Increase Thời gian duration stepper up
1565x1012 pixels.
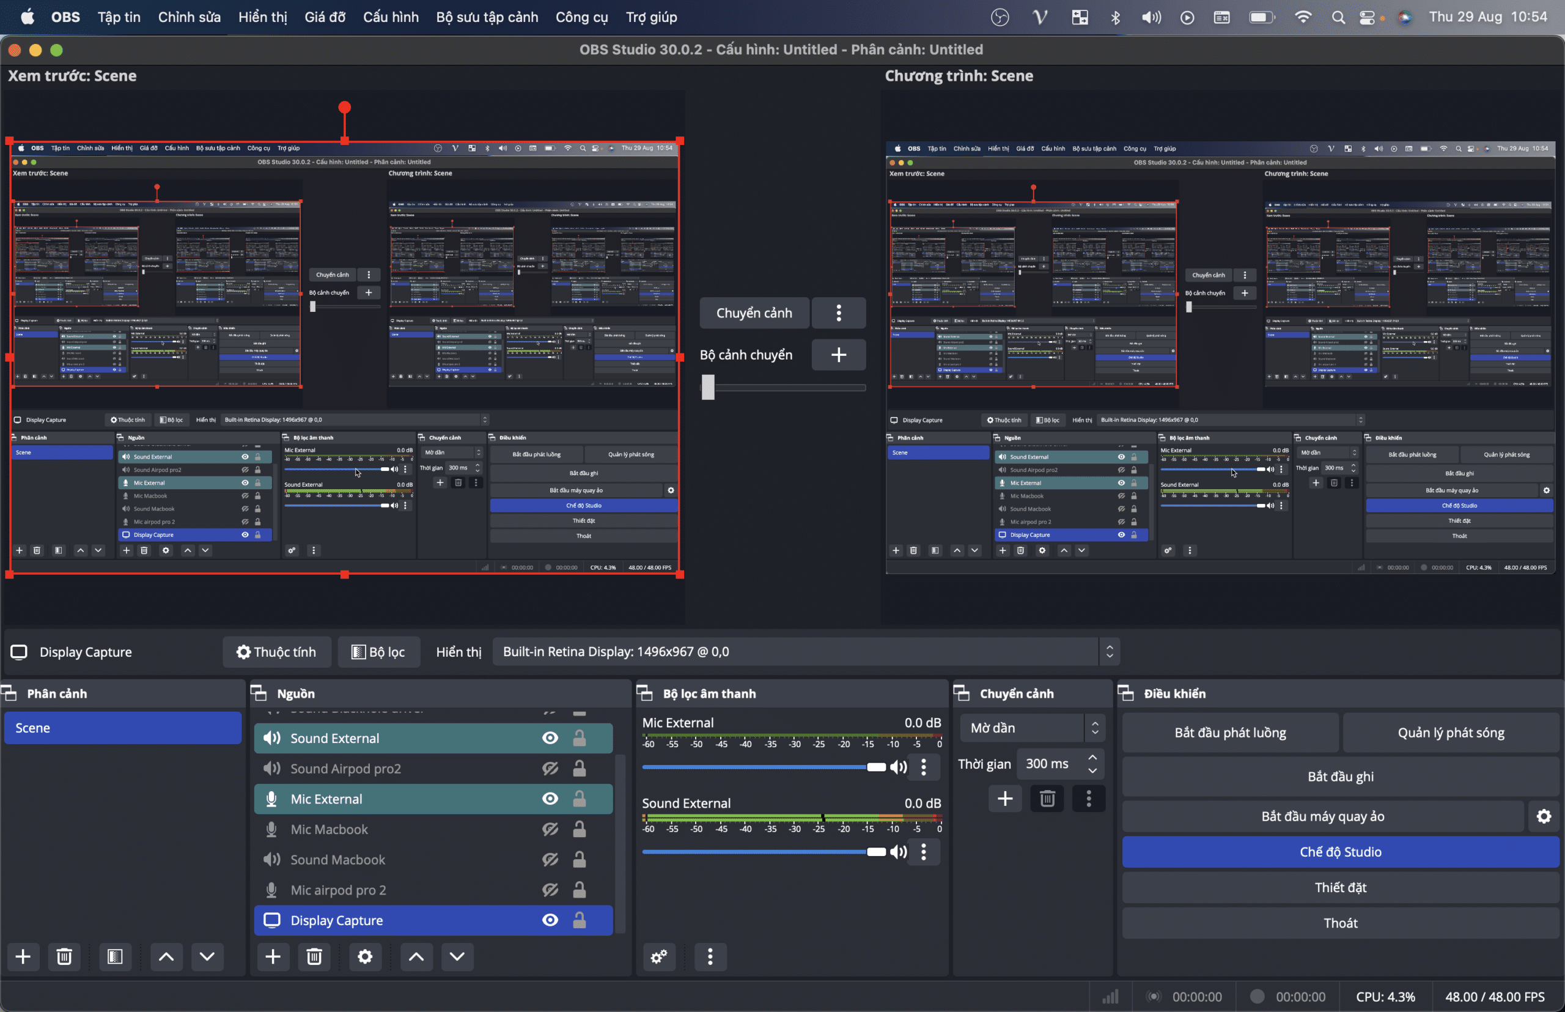pyautogui.click(x=1092, y=758)
